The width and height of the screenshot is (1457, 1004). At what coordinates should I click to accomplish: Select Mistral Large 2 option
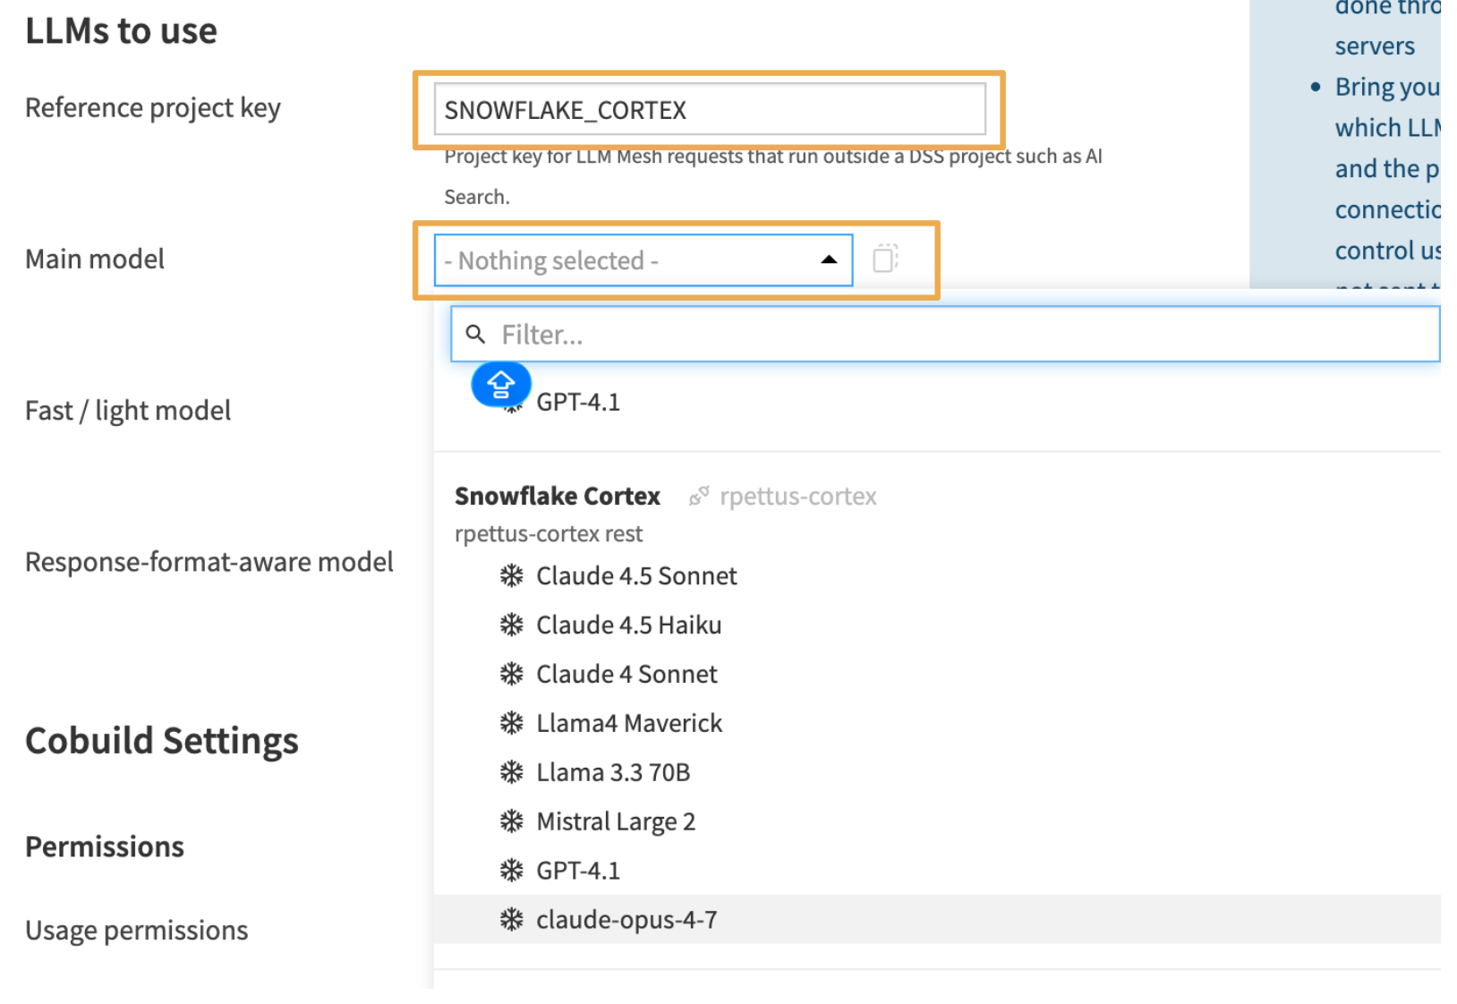tap(937, 821)
